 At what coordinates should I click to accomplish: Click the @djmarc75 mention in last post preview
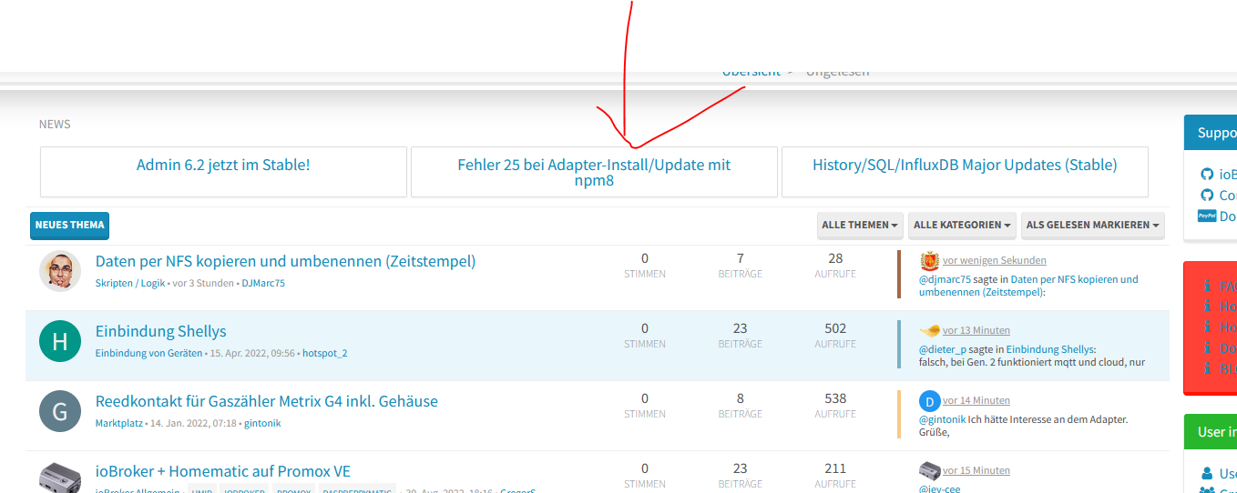946,279
